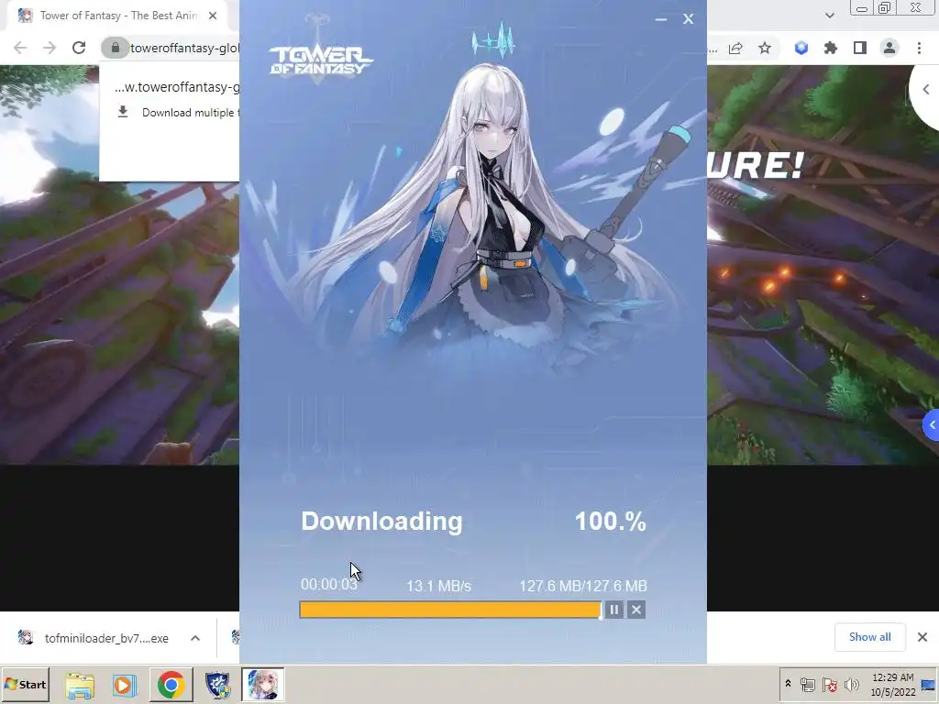Expand options for tofminiloader download
Screen dimensions: 939x704
[x=195, y=638]
